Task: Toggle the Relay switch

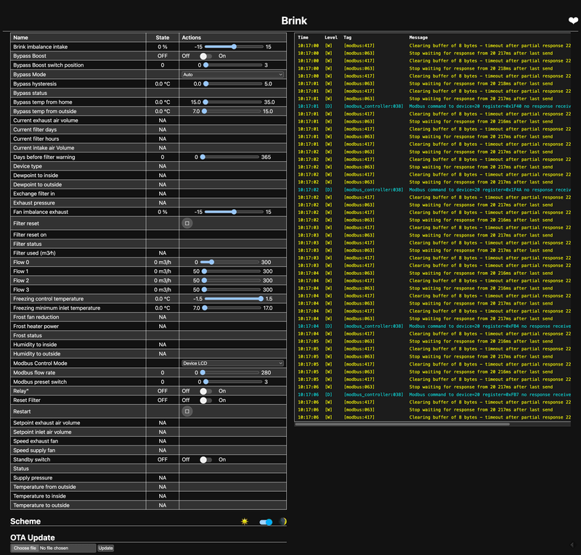Action: tap(206, 391)
